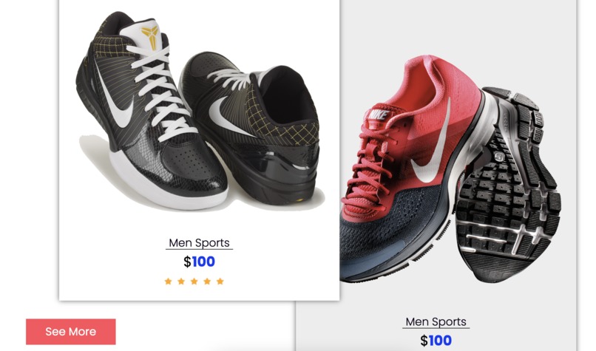The image size is (596, 351).
Task: Click the upturned sole of running shoe
Action: click(x=507, y=186)
